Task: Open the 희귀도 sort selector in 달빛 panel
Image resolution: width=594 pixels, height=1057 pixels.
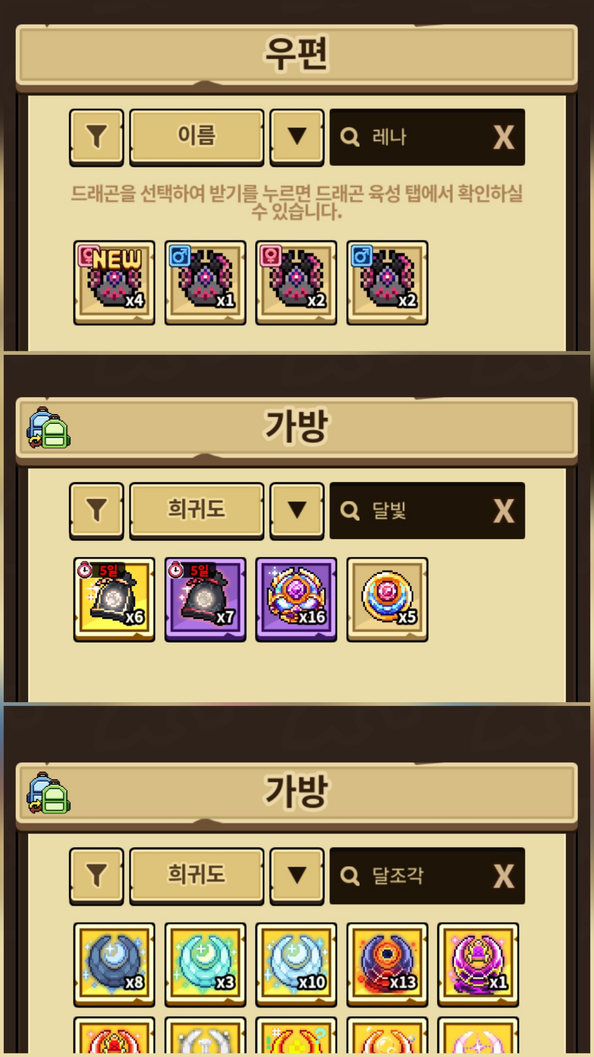Action: pyautogui.click(x=196, y=510)
